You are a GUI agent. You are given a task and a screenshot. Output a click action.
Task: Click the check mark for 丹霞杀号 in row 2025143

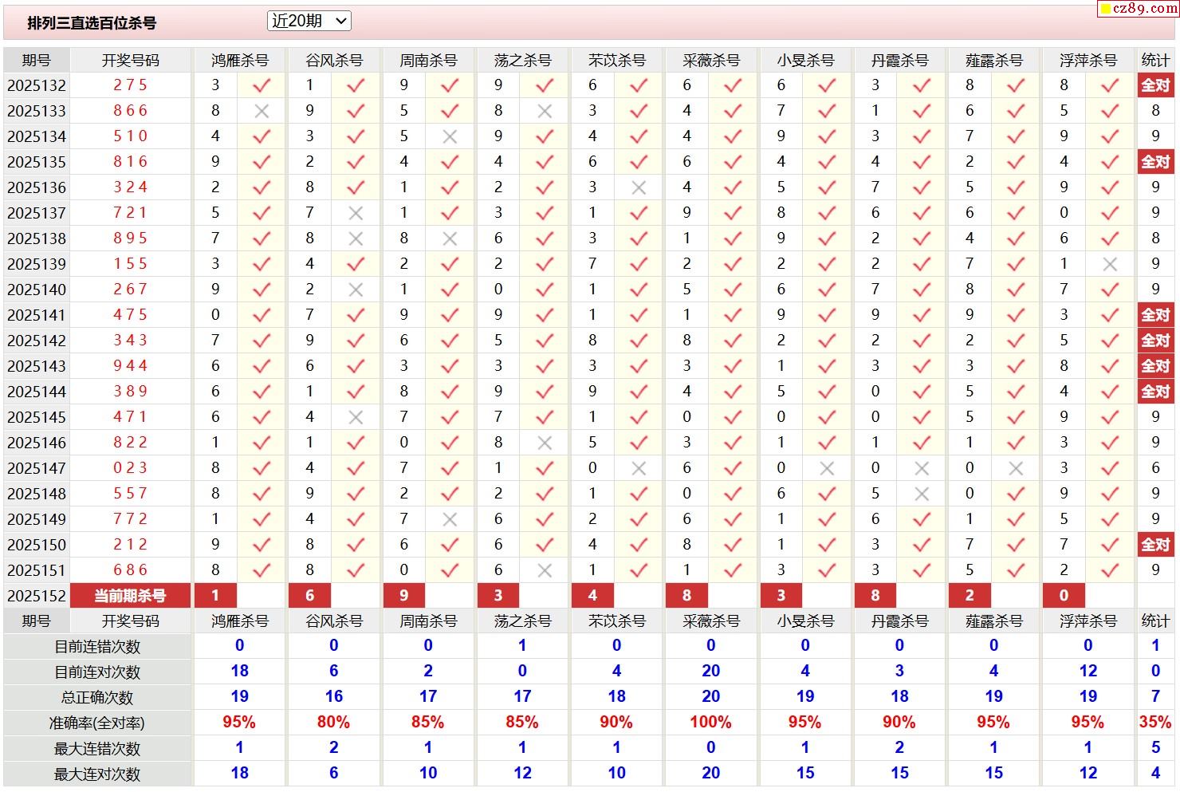[x=922, y=366]
